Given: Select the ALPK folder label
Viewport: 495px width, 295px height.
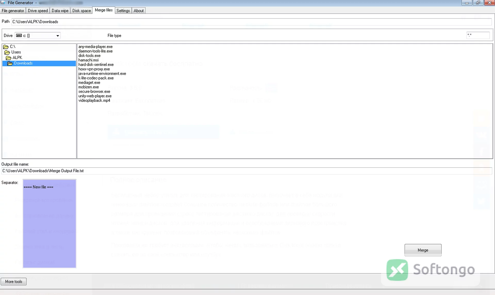Looking at the screenshot, I should click(17, 58).
